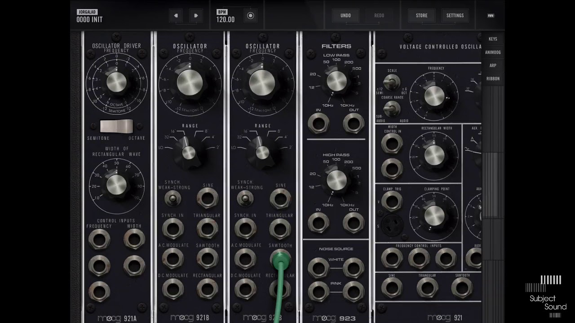Screen dimensions: 575x323
Task: Adjust Frequency knob on the green-cabled 921B oscillator
Action: (262, 82)
